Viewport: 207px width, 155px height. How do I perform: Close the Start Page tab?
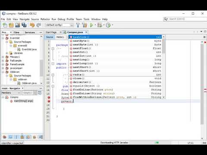click(x=60, y=32)
